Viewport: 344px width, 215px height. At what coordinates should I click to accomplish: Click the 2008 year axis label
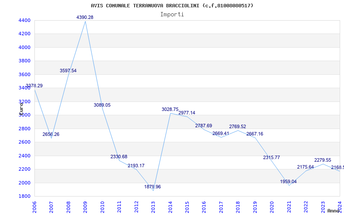point(68,207)
